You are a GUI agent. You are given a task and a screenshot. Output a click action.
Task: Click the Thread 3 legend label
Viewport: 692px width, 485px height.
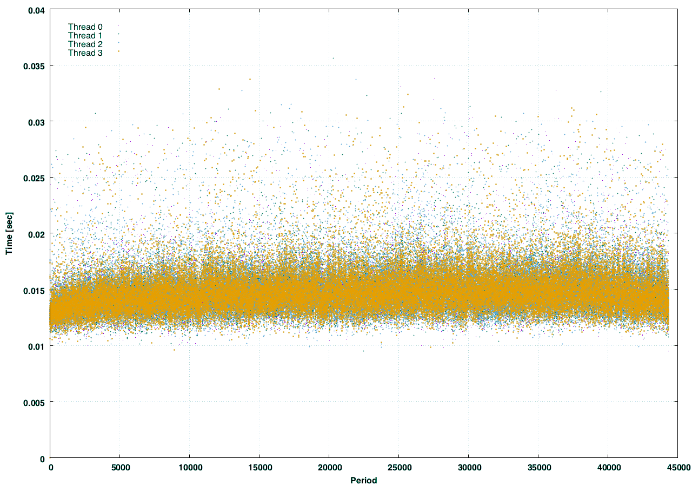point(85,53)
